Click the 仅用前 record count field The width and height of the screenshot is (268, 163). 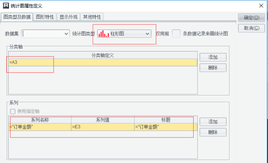(176, 34)
